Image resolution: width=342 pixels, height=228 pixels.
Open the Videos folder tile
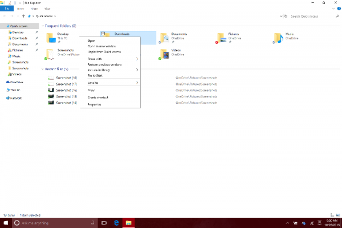(x=172, y=54)
